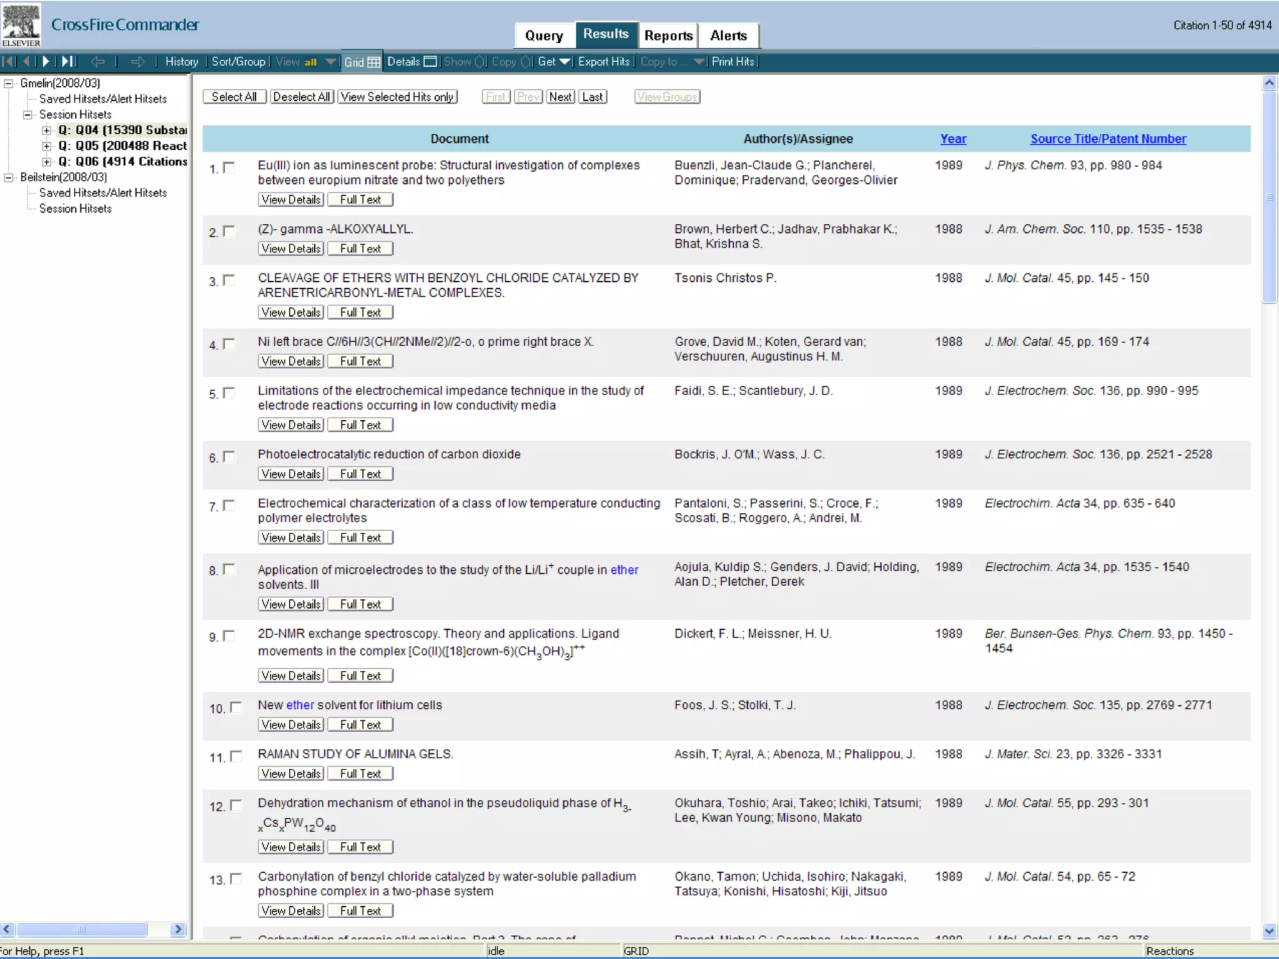The width and height of the screenshot is (1279, 959).
Task: Click the left panel horizontal scrollbar thumb
Action: point(81,929)
